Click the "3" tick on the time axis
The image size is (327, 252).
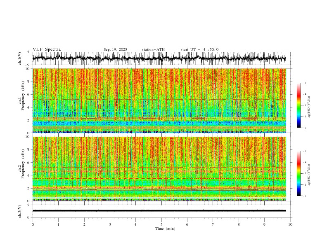click(110, 224)
